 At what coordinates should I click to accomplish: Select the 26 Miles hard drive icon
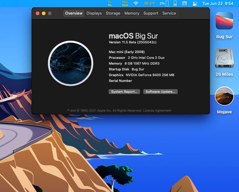point(224,58)
